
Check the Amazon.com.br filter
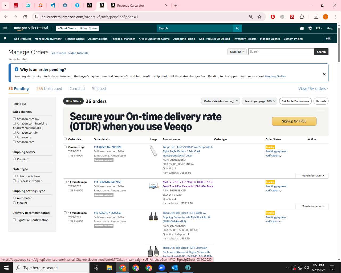(14, 133)
